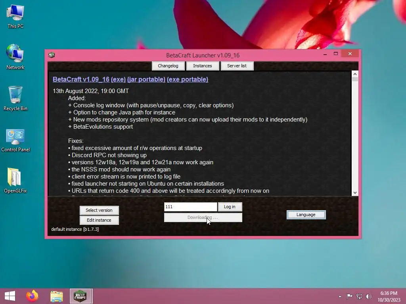
Task: Open the taskbar clock showing 6:36 PM
Action: 389,296
